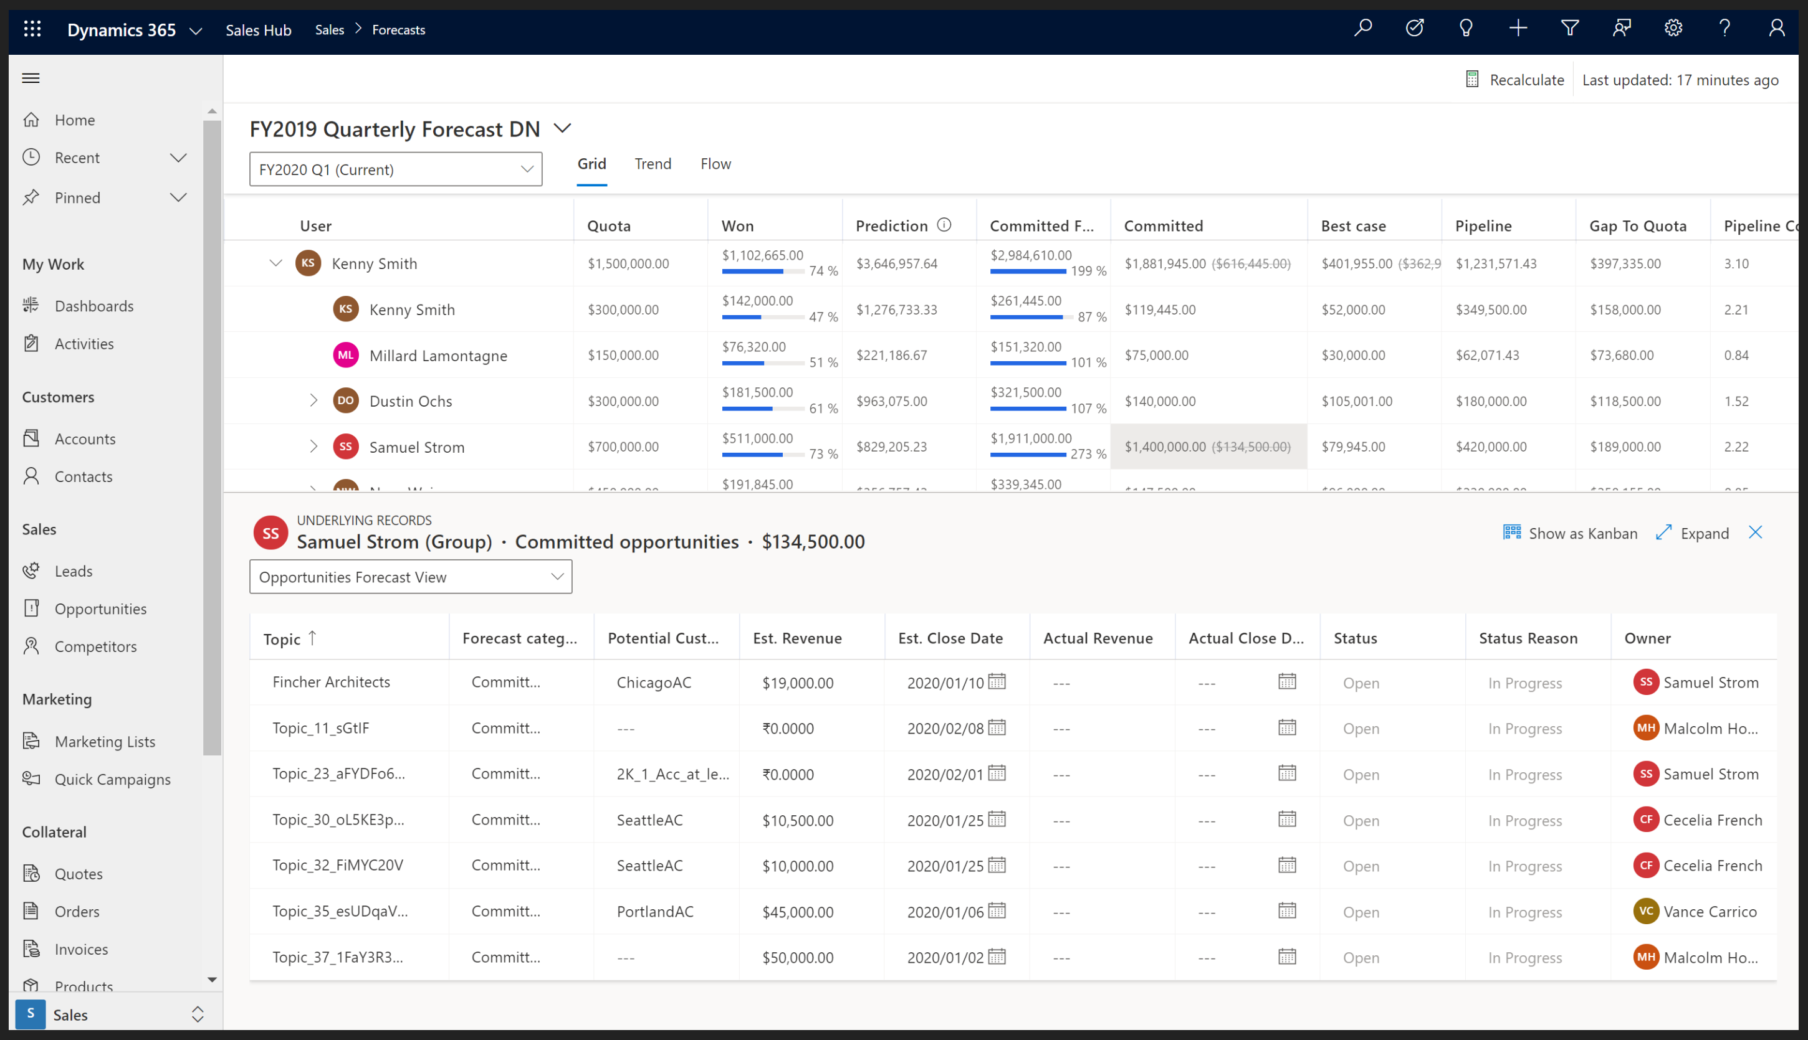Open the FY2020 Q1 period dropdown
Screen dimensions: 1808x1040
tap(395, 169)
